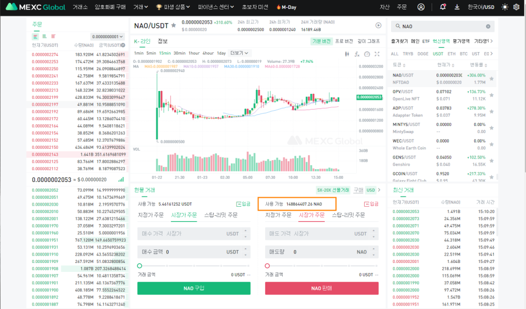Viewport: 526px width, 309px height.
Task: Click the search magnifier icon
Action: tap(398, 26)
